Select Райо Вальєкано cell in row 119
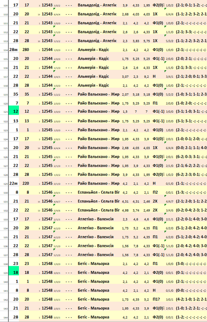 pyautogui.click(x=98, y=94)
